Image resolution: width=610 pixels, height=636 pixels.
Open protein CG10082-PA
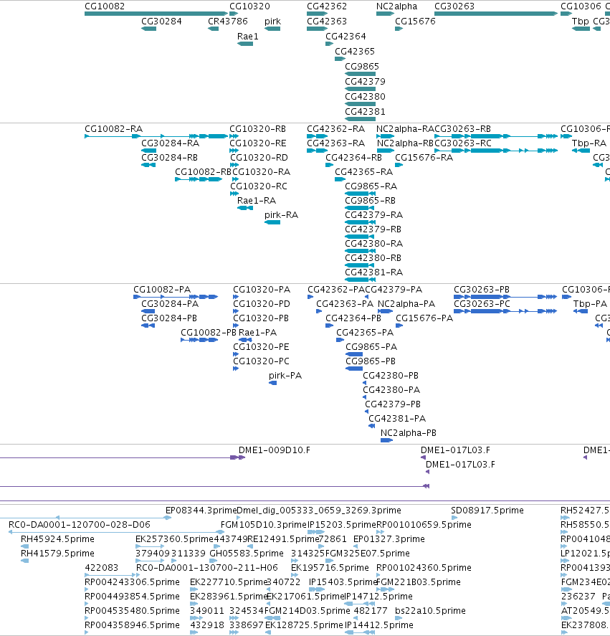[x=162, y=290]
